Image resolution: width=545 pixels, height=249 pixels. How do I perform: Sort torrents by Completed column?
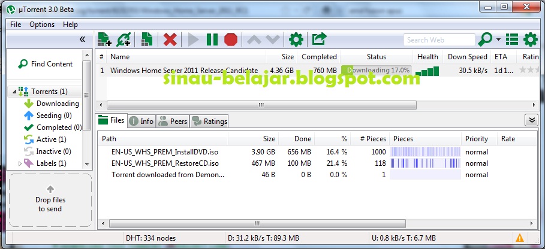pos(318,57)
